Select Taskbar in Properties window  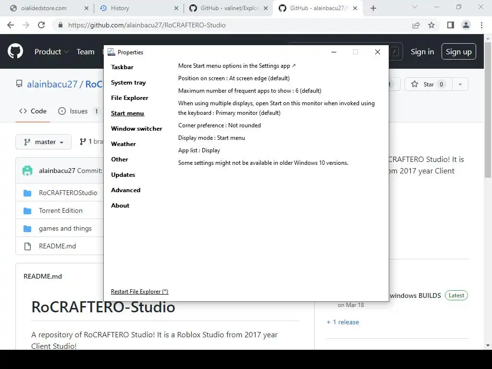pyautogui.click(x=122, y=67)
